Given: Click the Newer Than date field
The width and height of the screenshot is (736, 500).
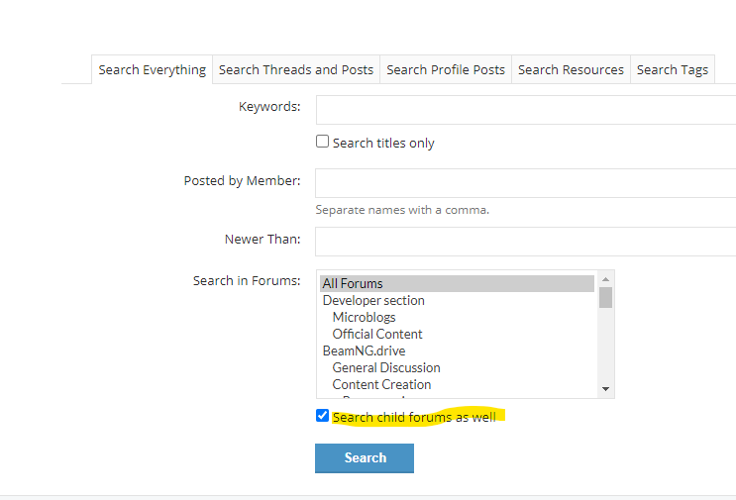Looking at the screenshot, I should tap(525, 242).
